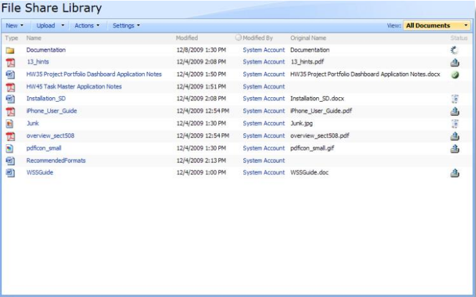This screenshot has height=297, width=476.
Task: Sort by the Original Name column header
Action: coord(308,38)
